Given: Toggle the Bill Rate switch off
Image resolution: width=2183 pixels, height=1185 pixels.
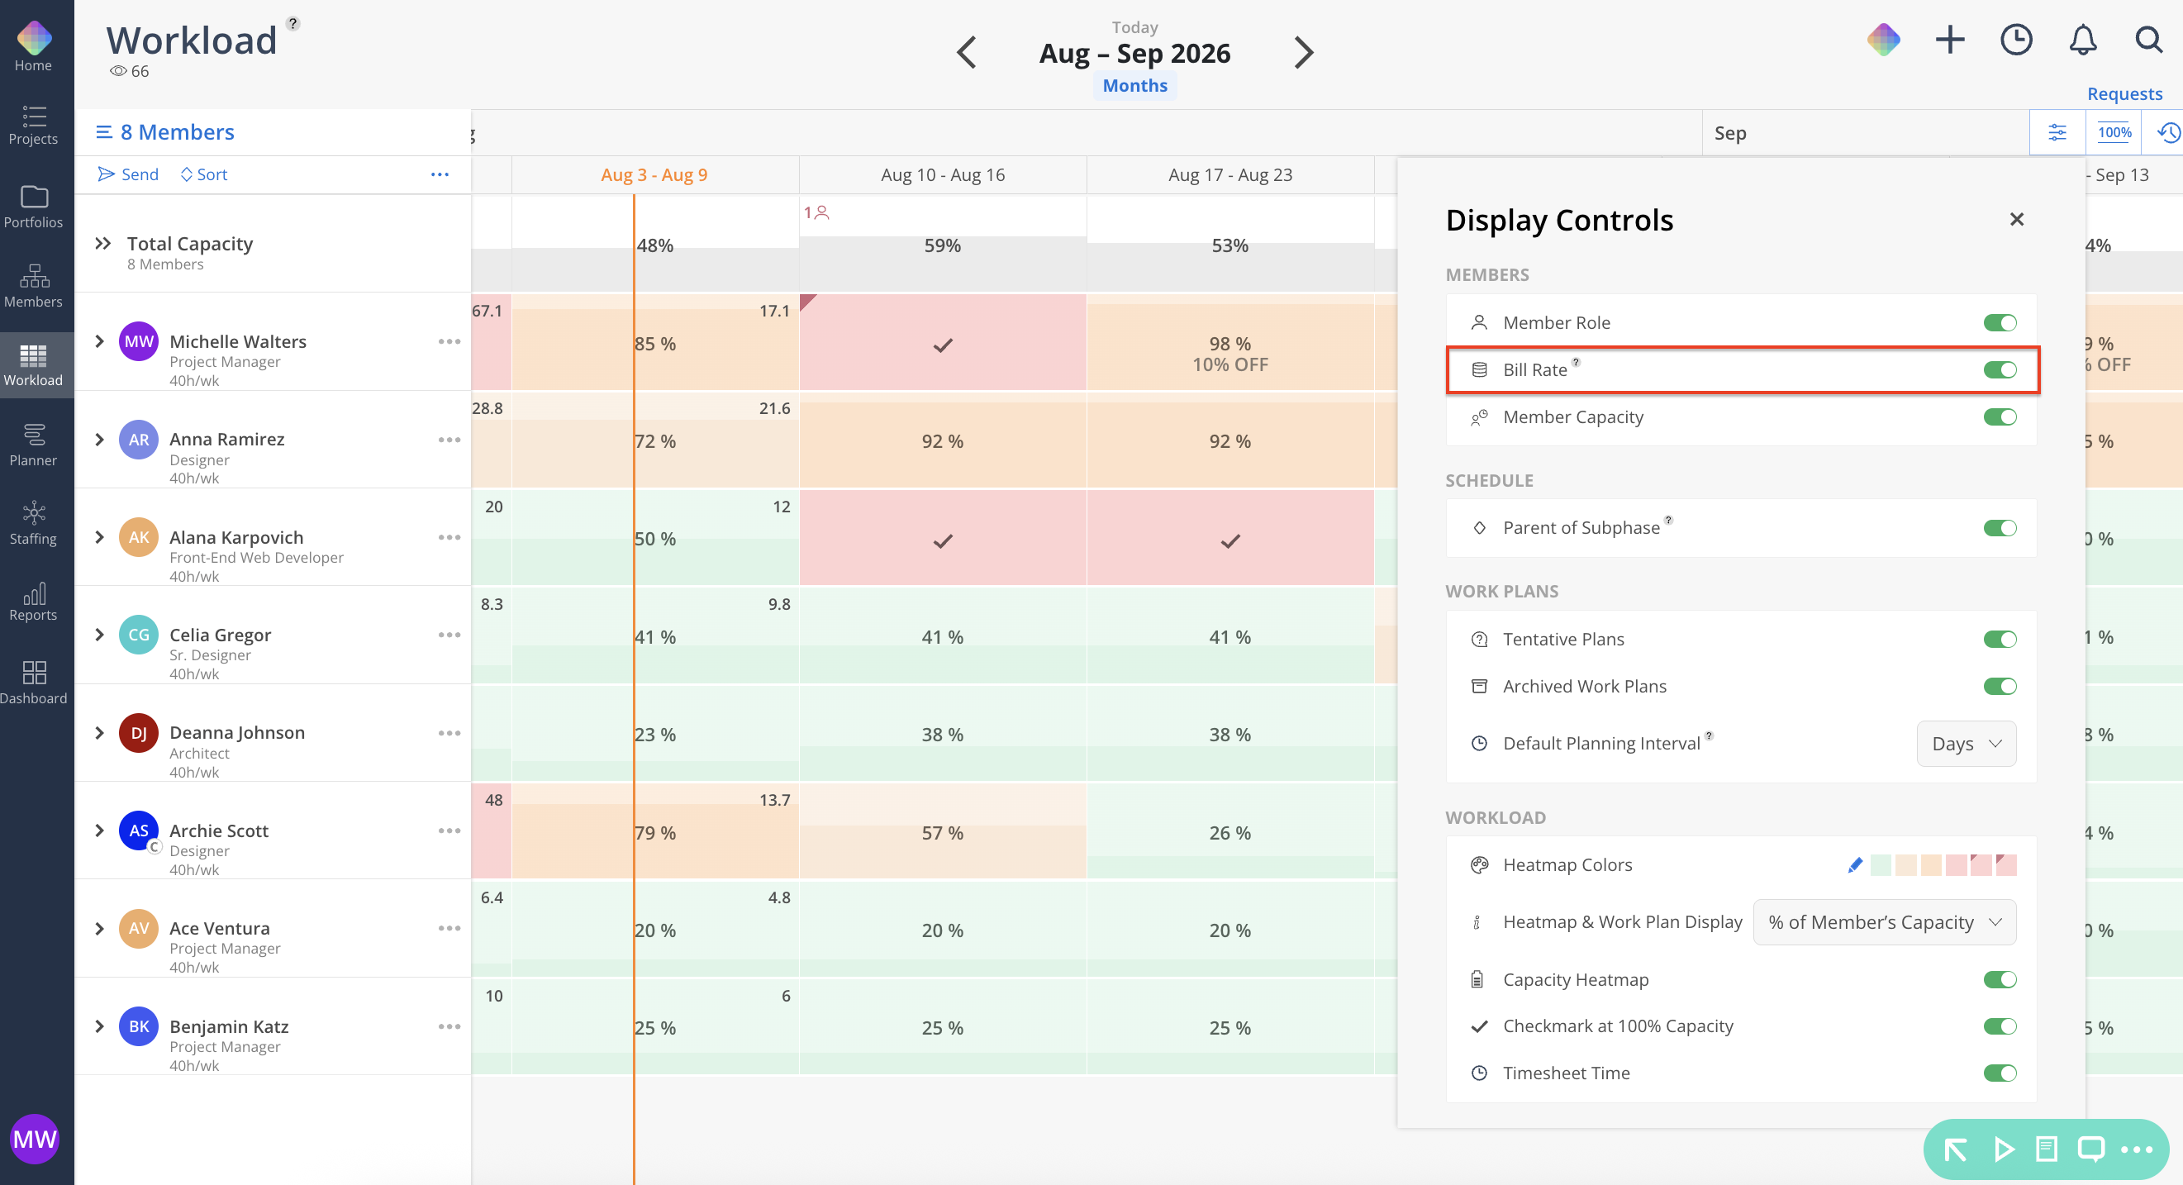Looking at the screenshot, I should point(1999,369).
